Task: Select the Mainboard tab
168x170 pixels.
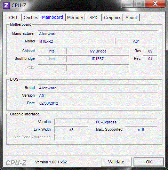Action: [53, 17]
